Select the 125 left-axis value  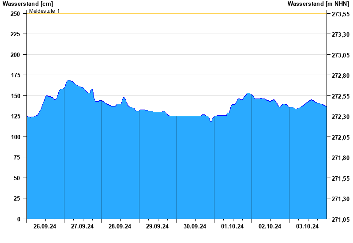15,116
